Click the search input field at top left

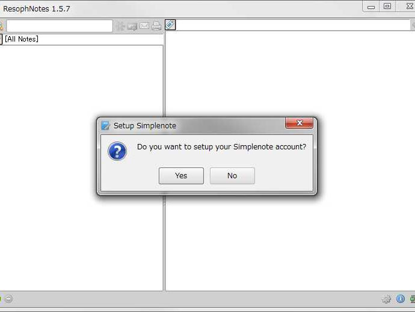click(60, 26)
